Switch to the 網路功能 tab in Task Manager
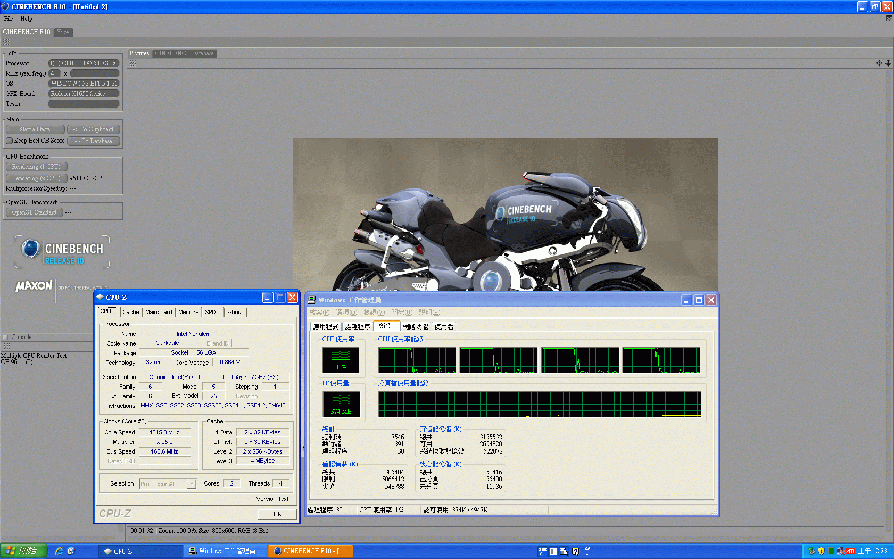 pos(415,327)
